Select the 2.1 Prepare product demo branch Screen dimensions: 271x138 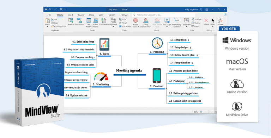point(183,71)
